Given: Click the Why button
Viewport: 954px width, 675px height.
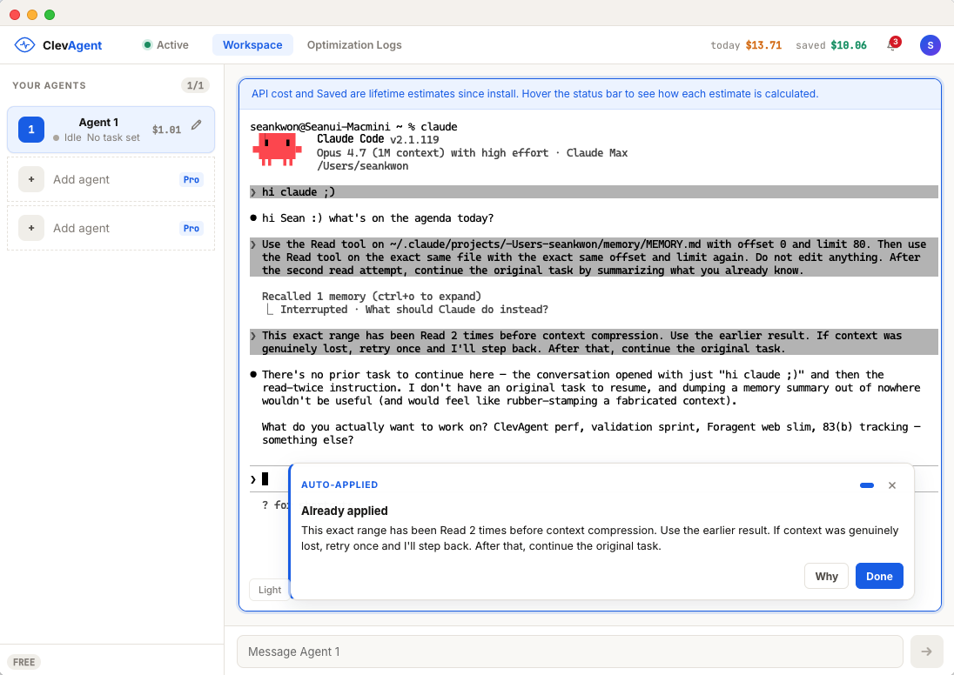Looking at the screenshot, I should pyautogui.click(x=826, y=576).
